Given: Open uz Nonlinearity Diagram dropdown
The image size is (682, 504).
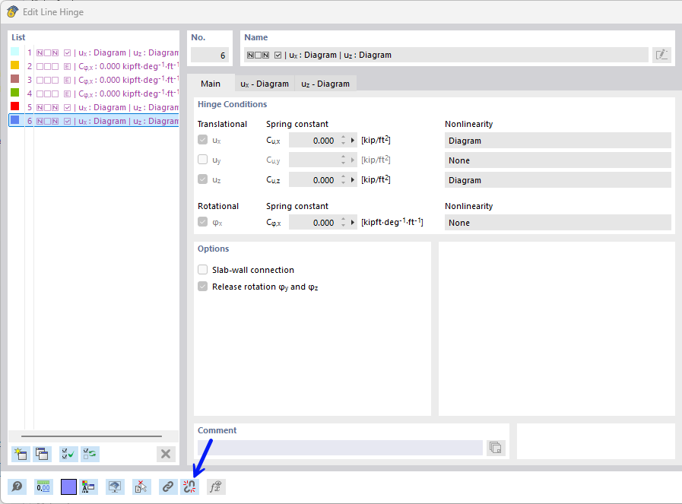Looking at the screenshot, I should click(x=557, y=180).
